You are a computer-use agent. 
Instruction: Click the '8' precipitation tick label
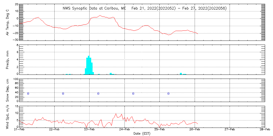click(x=17, y=45)
